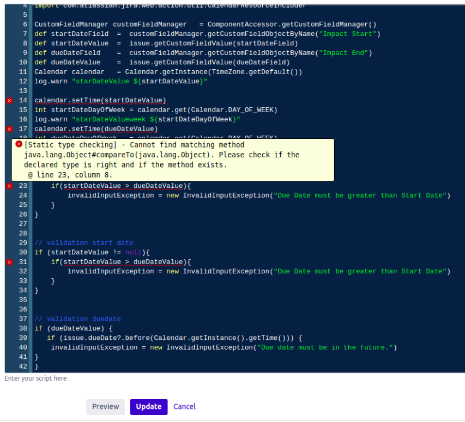Click the Update button

point(148,406)
